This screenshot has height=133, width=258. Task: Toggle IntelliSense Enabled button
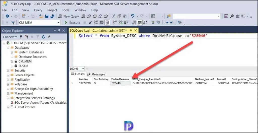coord(107,23)
